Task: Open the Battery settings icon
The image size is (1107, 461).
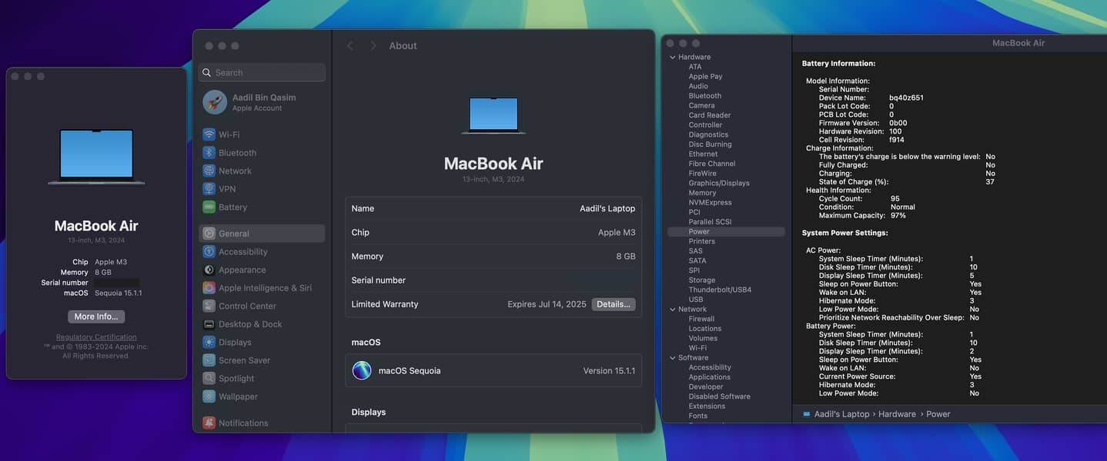Action: [x=209, y=207]
